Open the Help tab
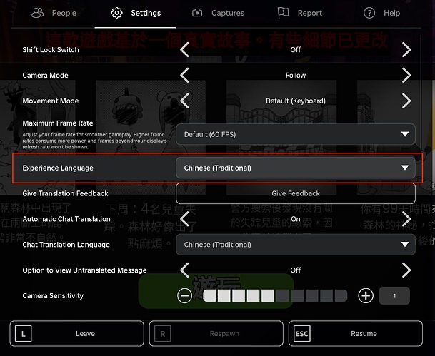The height and width of the screenshot is (356, 435). pos(381,13)
